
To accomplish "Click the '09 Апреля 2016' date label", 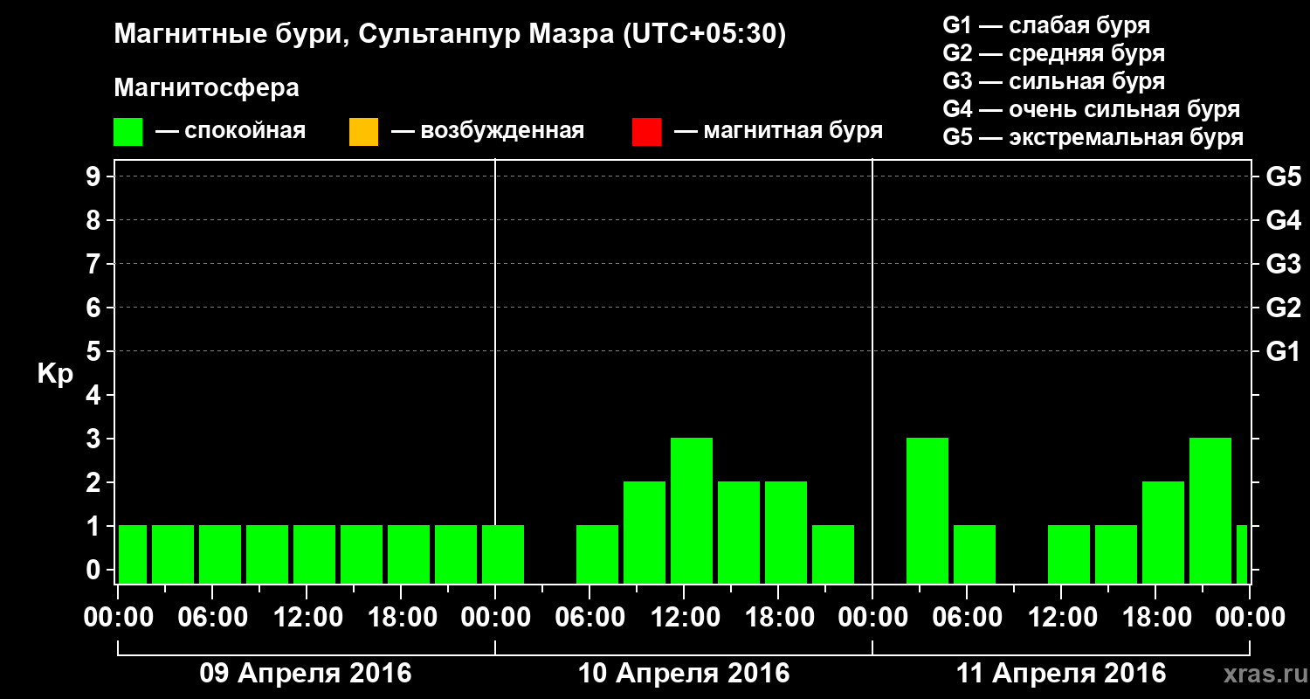I will point(306,674).
